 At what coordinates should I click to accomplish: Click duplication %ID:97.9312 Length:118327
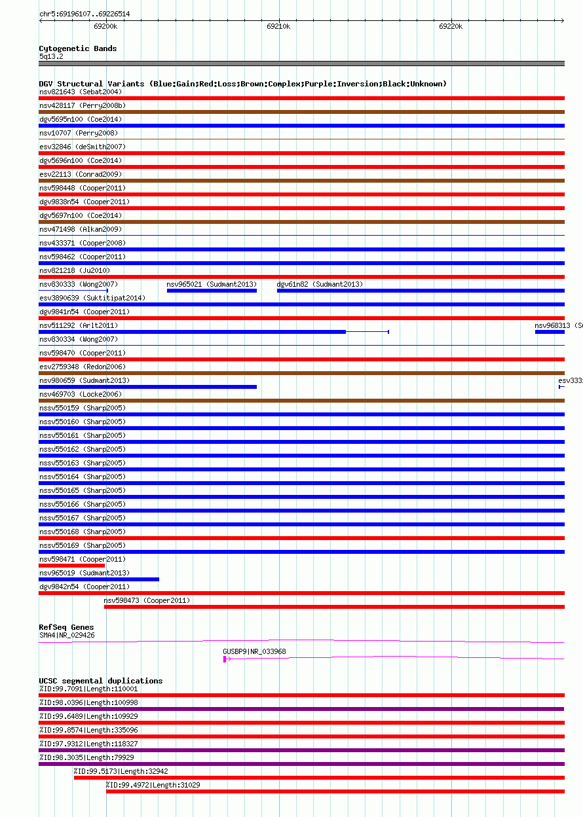coord(88,744)
